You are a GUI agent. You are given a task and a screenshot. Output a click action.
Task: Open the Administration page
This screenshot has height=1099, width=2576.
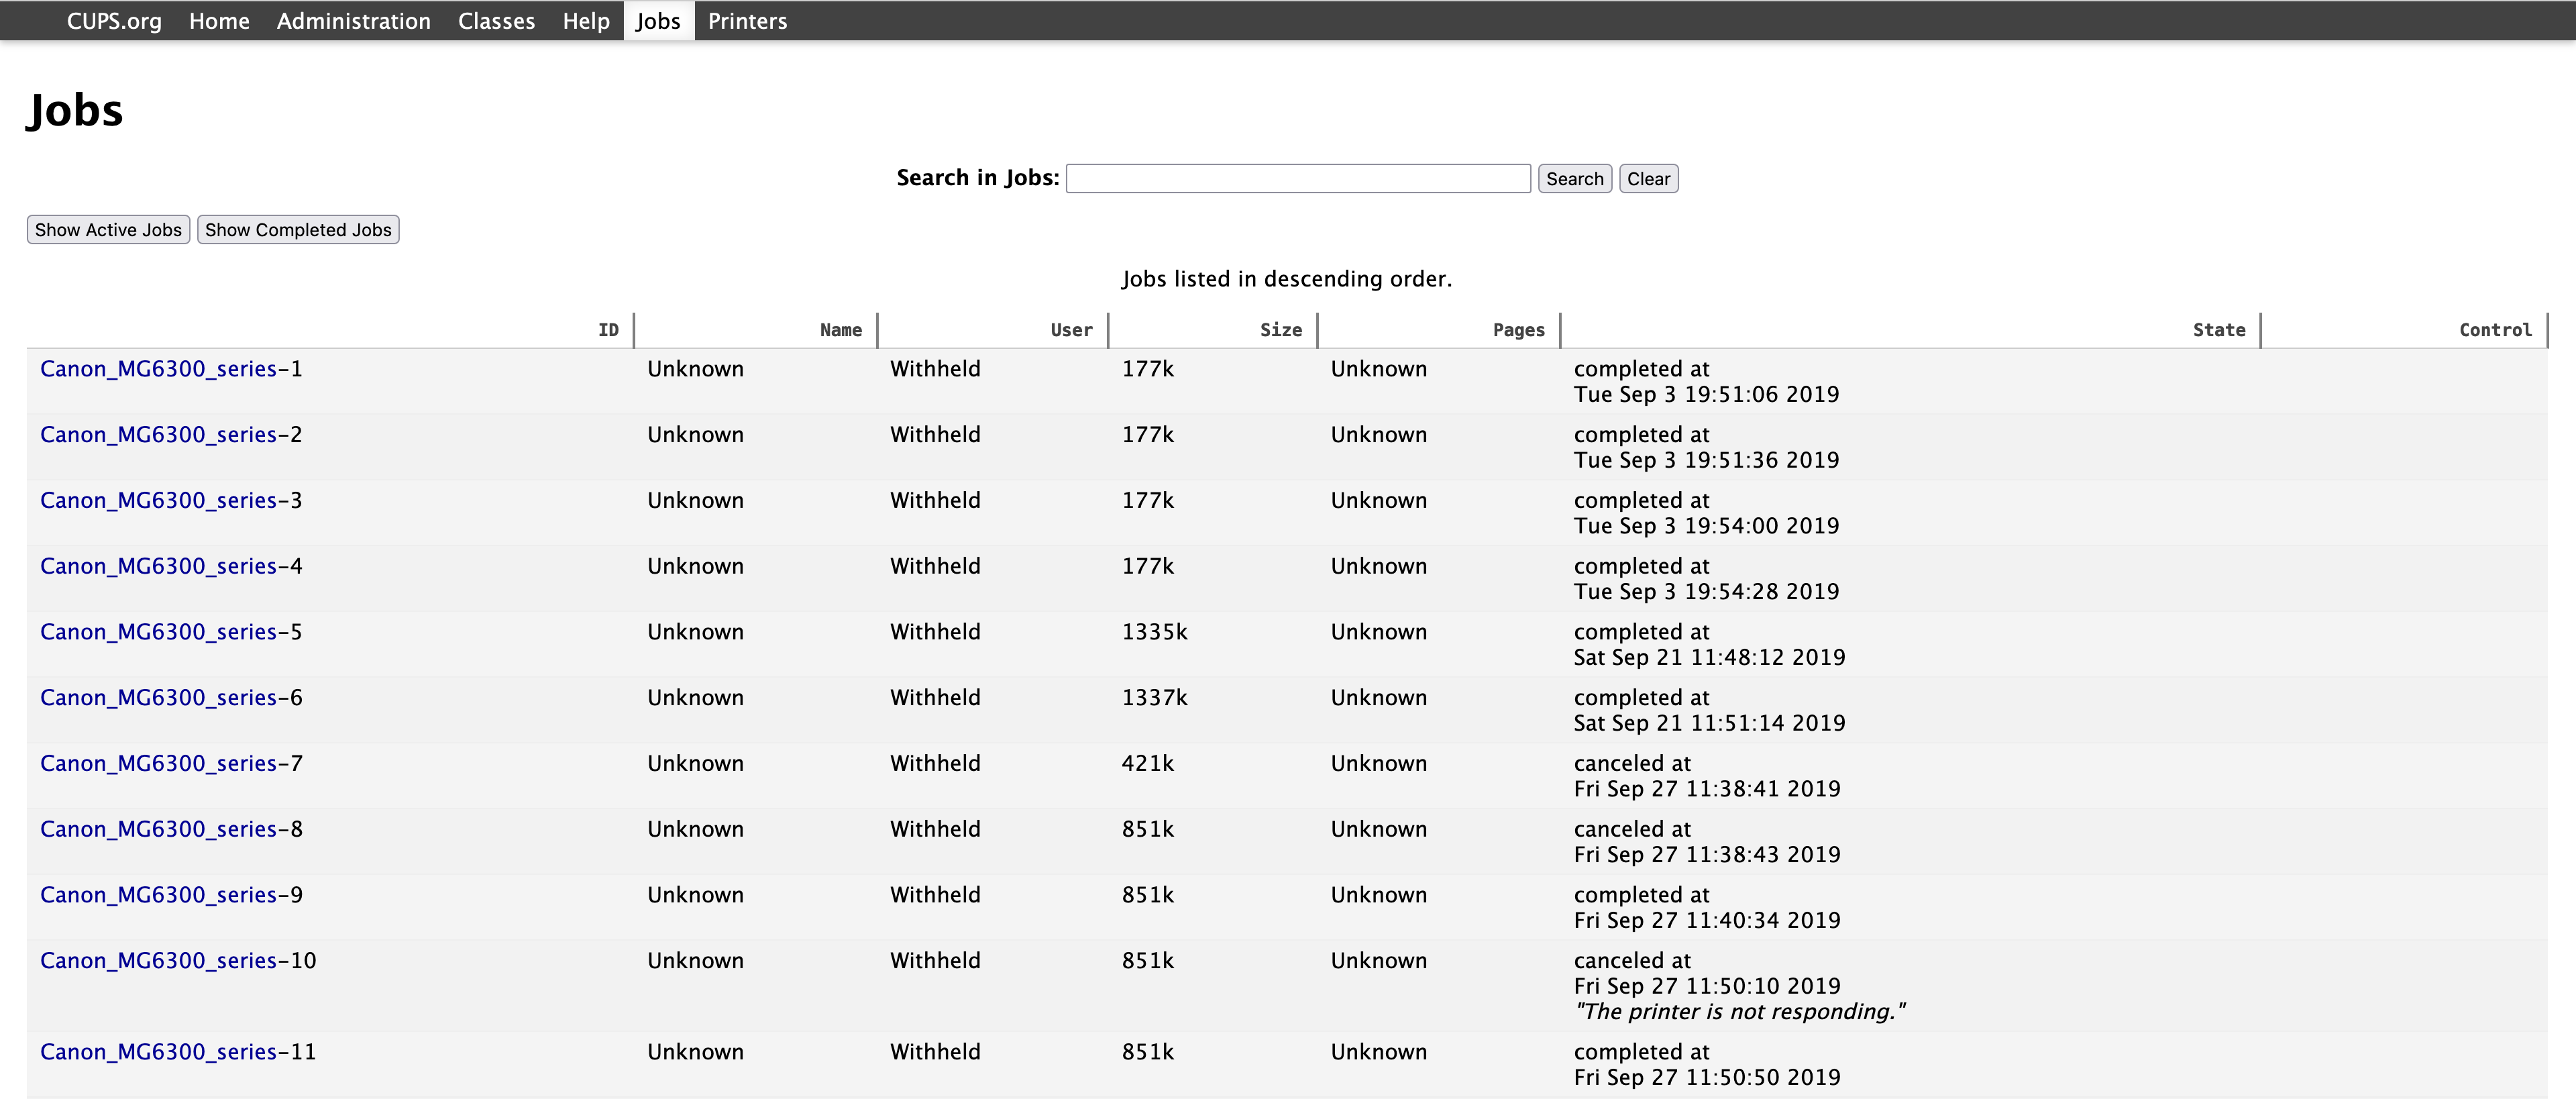tap(352, 20)
